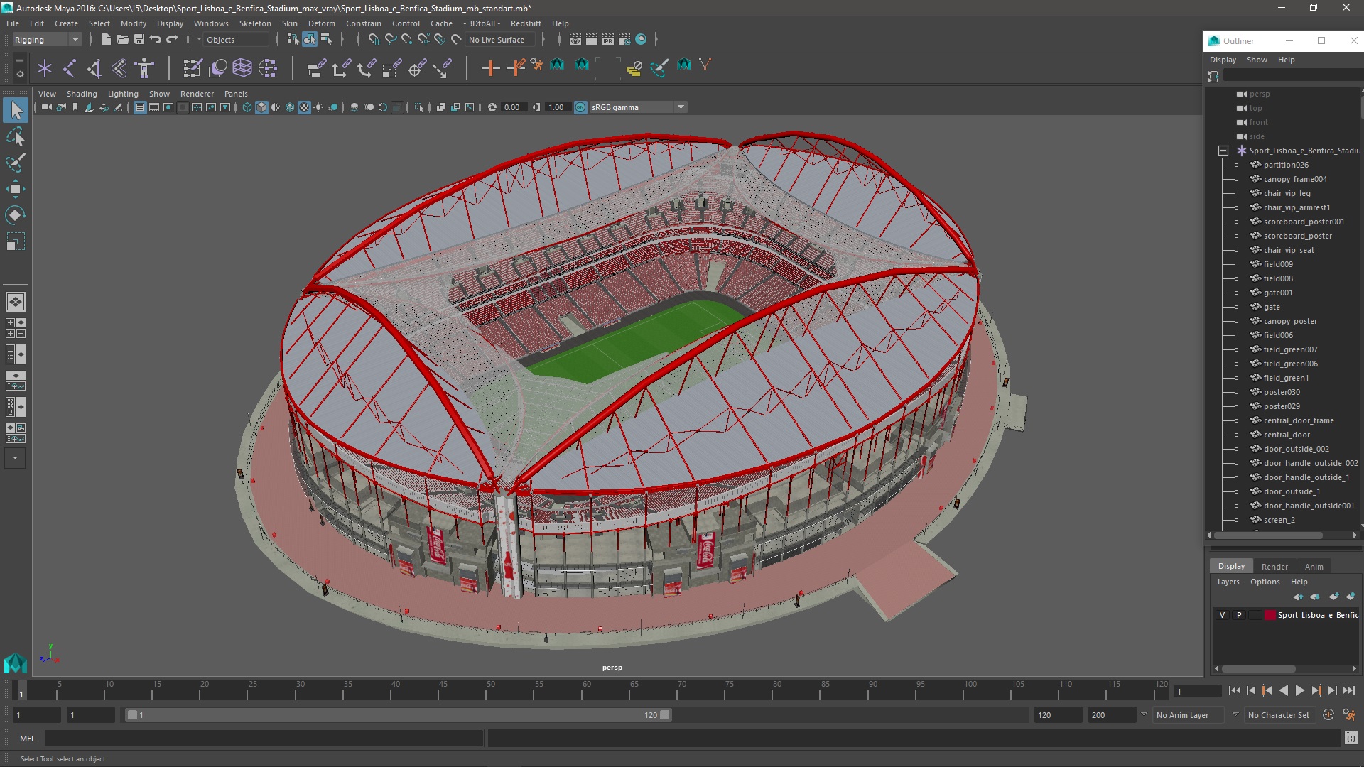
Task: Click the Save Scene disk icon
Action: coord(139,40)
